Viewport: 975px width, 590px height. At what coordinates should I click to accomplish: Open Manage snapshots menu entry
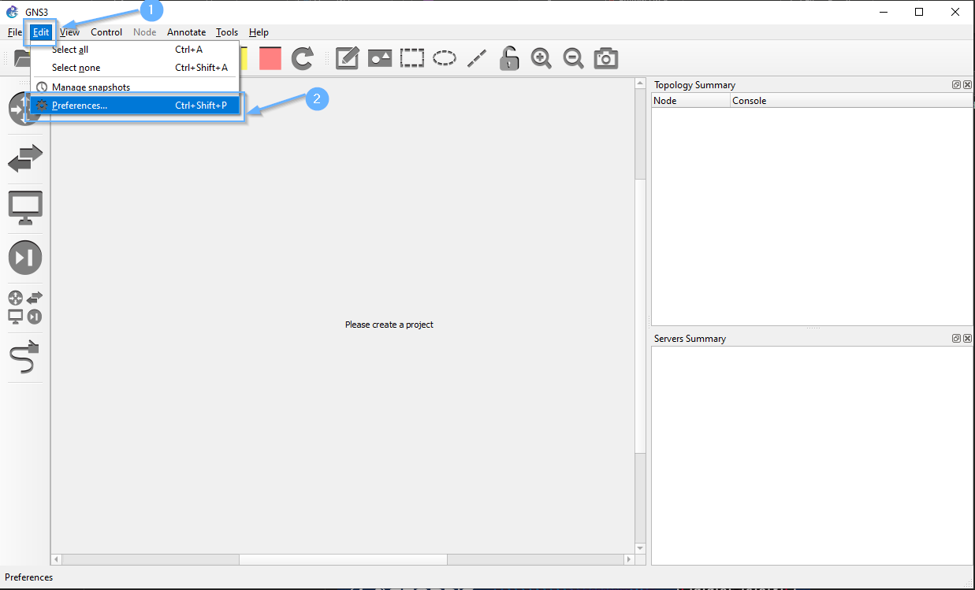[91, 87]
